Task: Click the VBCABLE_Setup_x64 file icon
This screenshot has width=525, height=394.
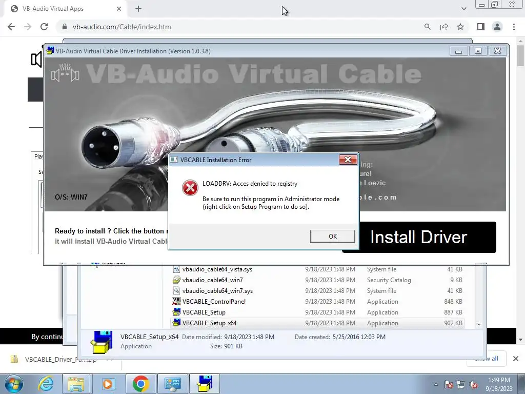Action: [176, 323]
